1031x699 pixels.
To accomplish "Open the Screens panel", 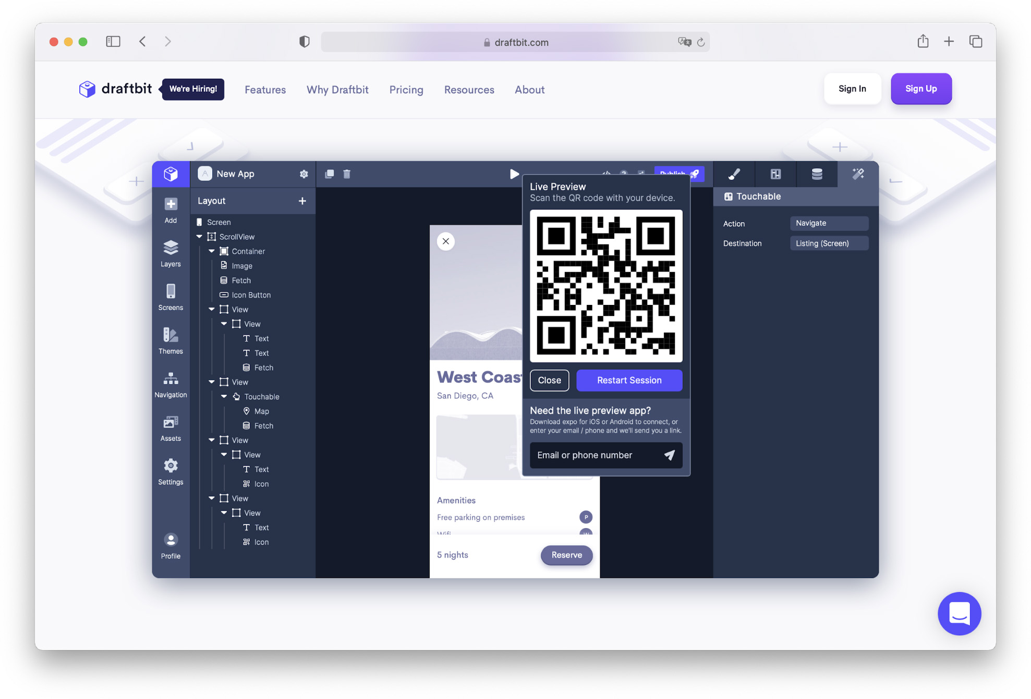I will pos(171,297).
